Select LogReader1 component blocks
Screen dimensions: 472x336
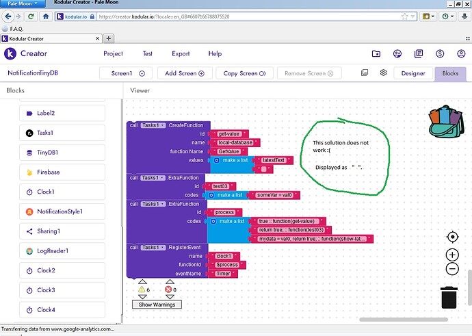click(x=62, y=250)
